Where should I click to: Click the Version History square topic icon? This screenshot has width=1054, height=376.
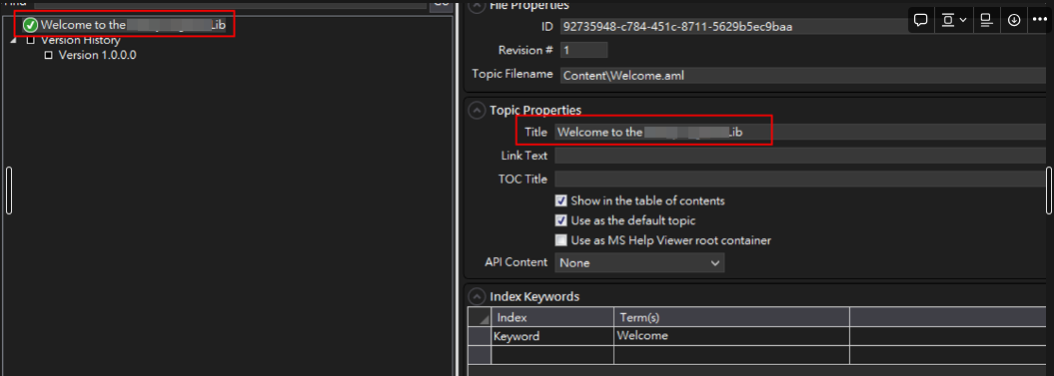(x=30, y=40)
